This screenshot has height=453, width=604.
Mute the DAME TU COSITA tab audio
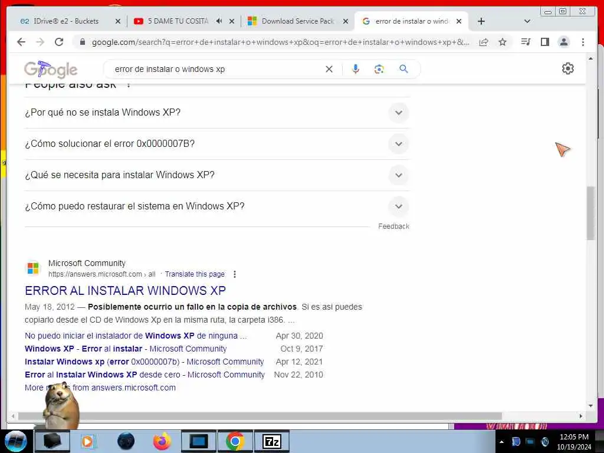point(219,21)
